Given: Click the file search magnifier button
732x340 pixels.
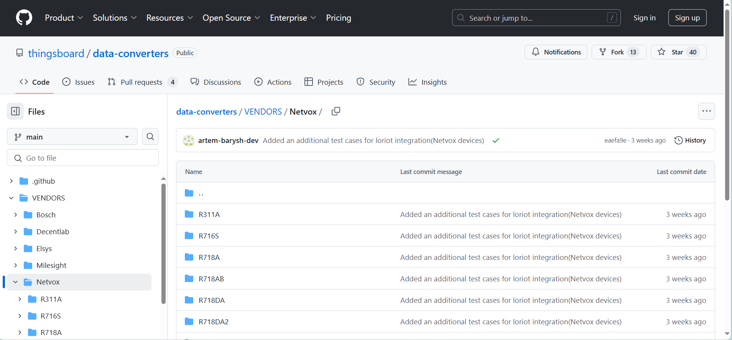Looking at the screenshot, I should point(150,136).
